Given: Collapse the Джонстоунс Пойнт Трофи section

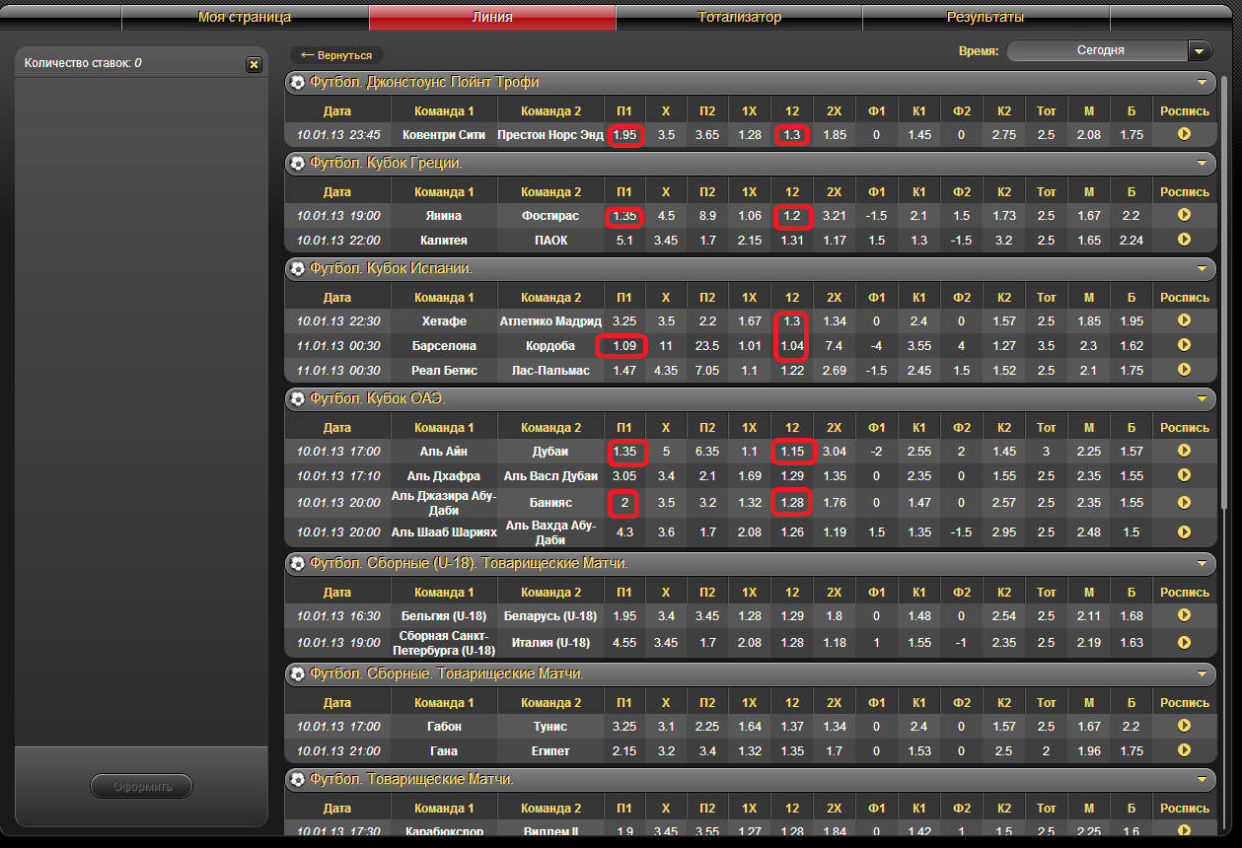Looking at the screenshot, I should click(1202, 82).
